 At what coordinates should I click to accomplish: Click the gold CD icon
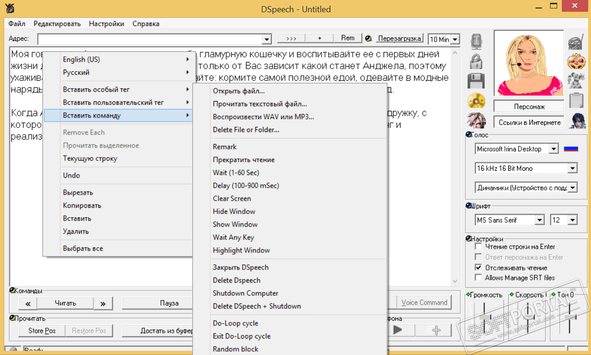point(476,101)
